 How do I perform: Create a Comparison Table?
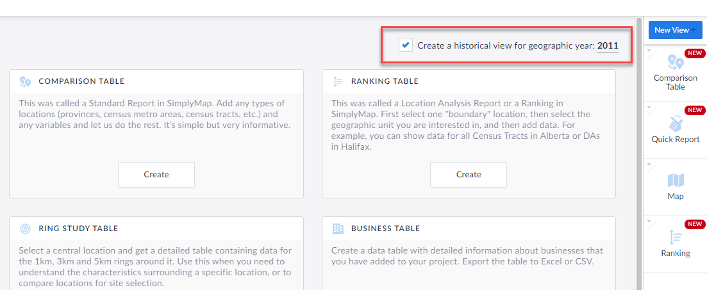click(x=156, y=175)
